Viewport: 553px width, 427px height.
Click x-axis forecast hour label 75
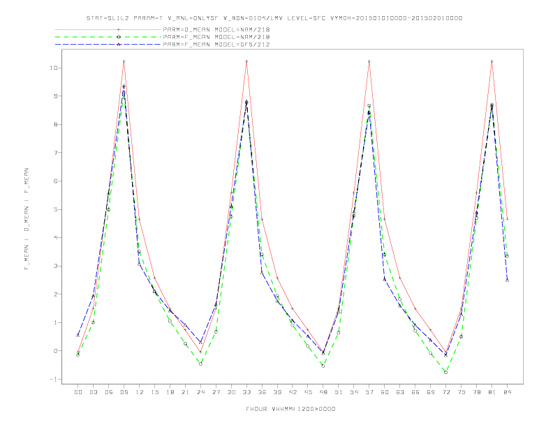point(462,392)
